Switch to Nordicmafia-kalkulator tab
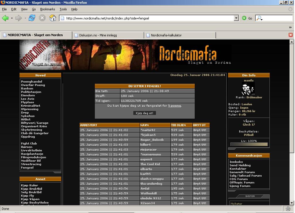 point(180,35)
